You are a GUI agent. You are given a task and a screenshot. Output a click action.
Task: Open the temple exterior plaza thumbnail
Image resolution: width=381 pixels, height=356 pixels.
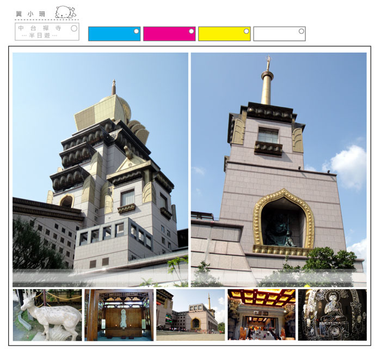pos(190,315)
